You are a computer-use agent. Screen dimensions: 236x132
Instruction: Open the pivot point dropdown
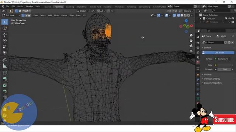tap(93, 11)
